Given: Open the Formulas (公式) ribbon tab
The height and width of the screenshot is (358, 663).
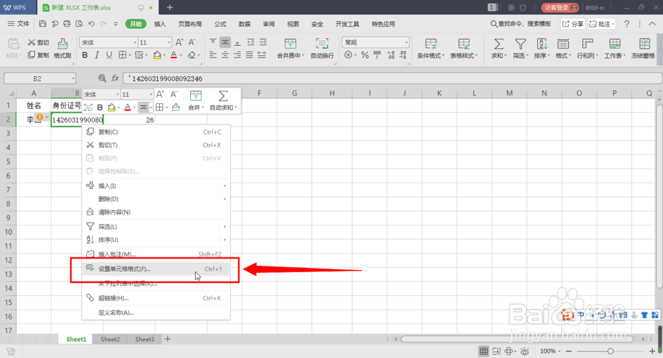Looking at the screenshot, I should coord(220,24).
